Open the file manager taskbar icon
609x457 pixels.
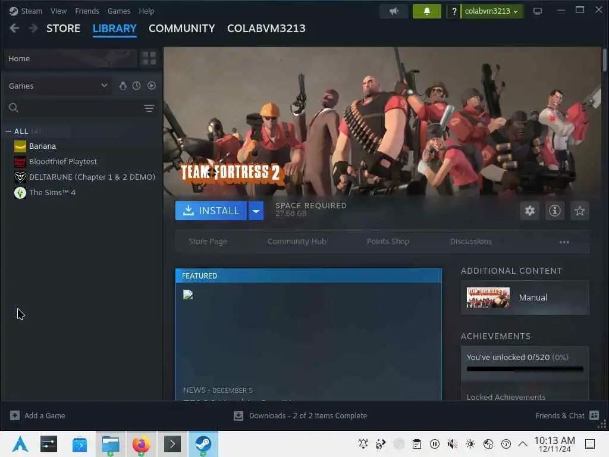pyautogui.click(x=110, y=444)
